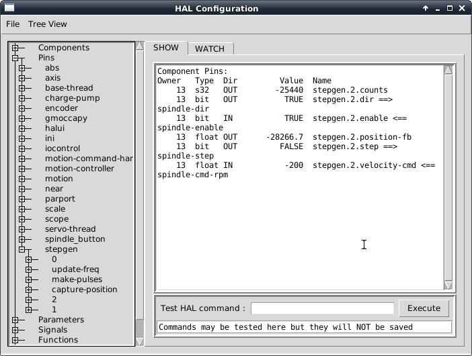Select the Functions tree label
This screenshot has width=472, height=356.
click(x=58, y=340)
